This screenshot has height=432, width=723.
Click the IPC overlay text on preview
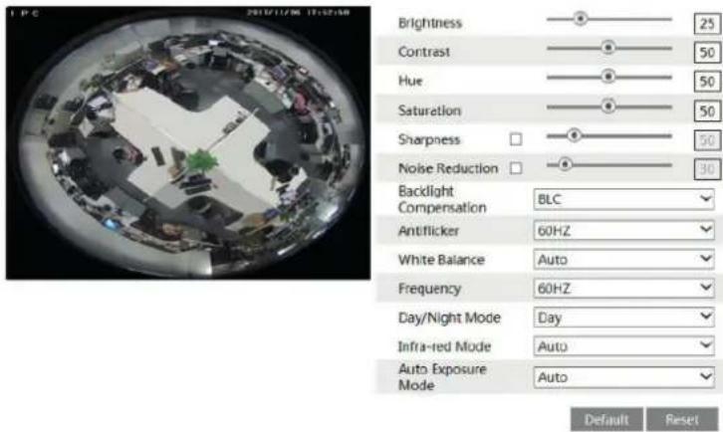pyautogui.click(x=25, y=13)
